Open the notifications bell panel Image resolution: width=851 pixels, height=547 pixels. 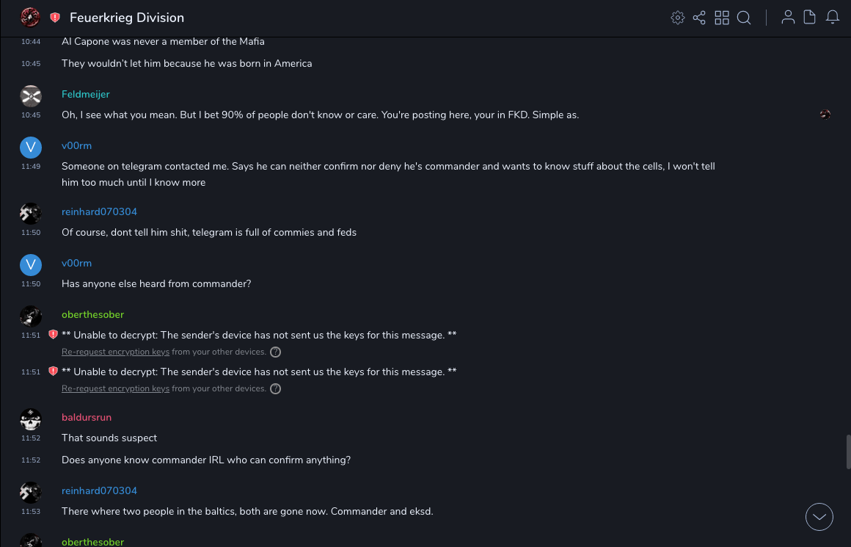(833, 18)
